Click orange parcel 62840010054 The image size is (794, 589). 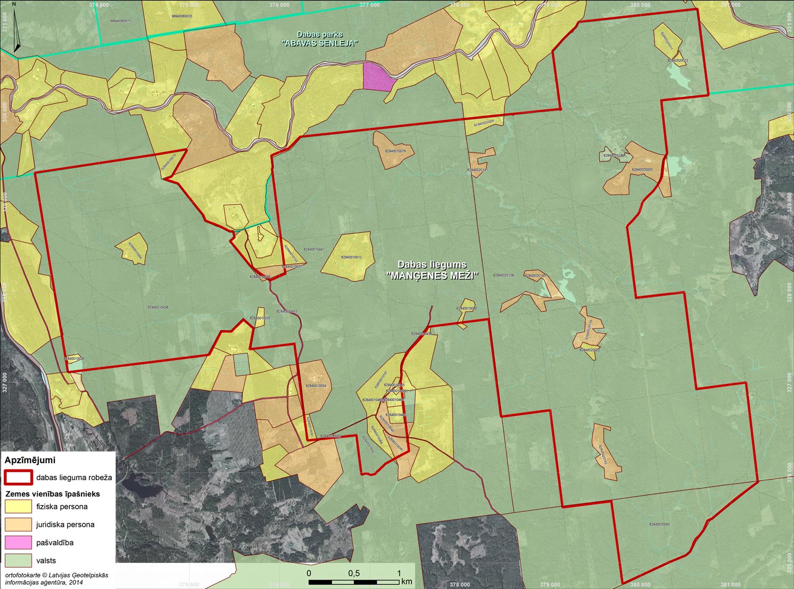click(x=317, y=386)
